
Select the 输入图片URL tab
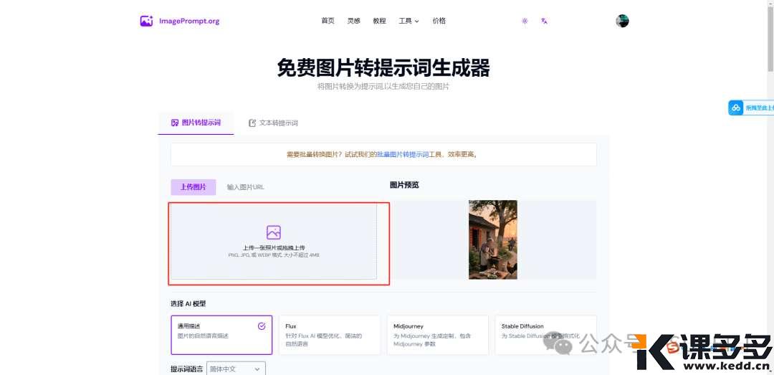pyautogui.click(x=245, y=187)
